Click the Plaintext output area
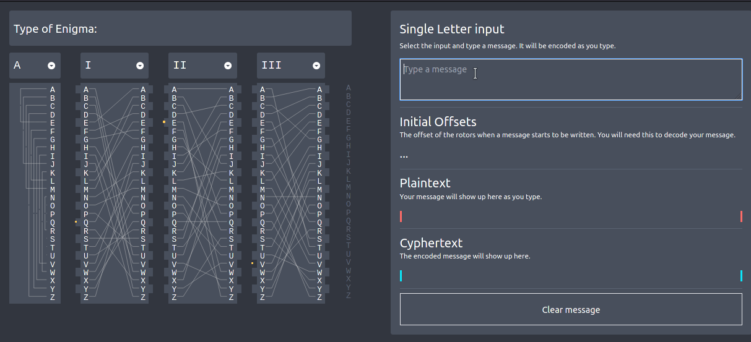Screen dimensions: 751x342 (571, 216)
